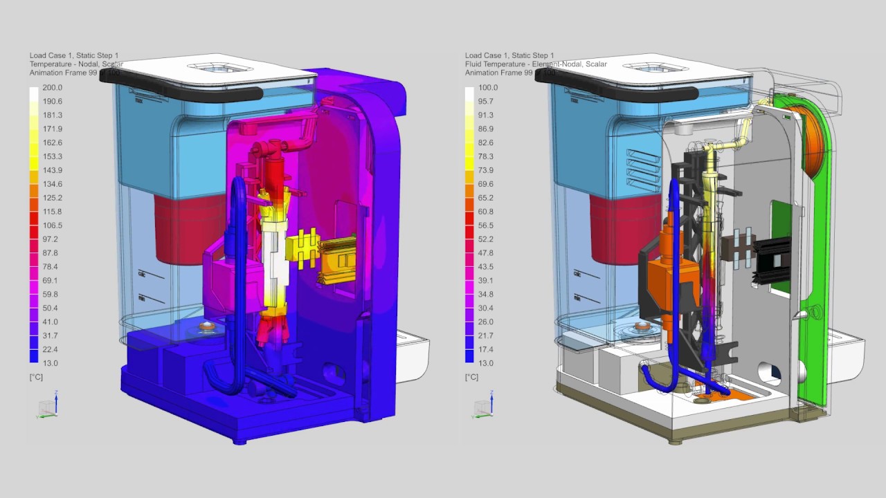886x498 pixels.
Task: Click the 115.8 legend value
Action: [53, 212]
